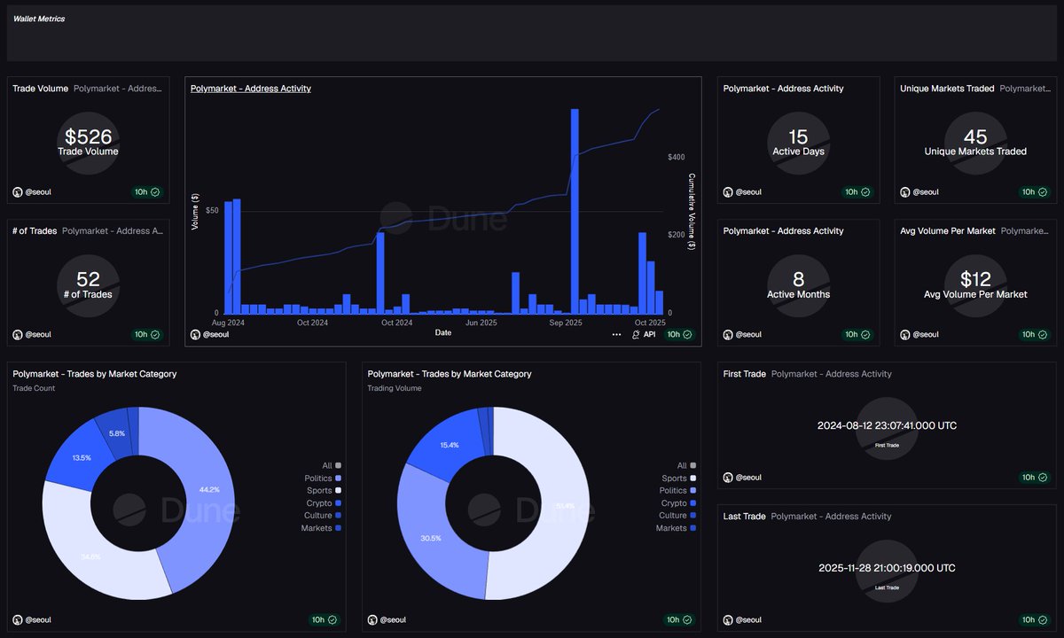Click the 10h refresh badge in the Trade Count pie card
This screenshot has height=638, width=1064.
[x=325, y=619]
